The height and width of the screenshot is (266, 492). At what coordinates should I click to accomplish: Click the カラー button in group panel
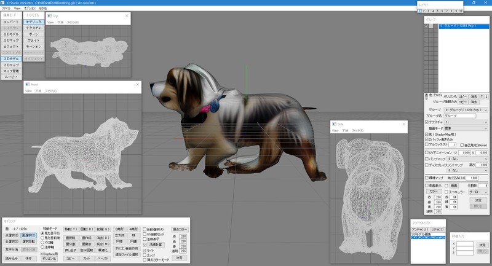(x=433, y=191)
